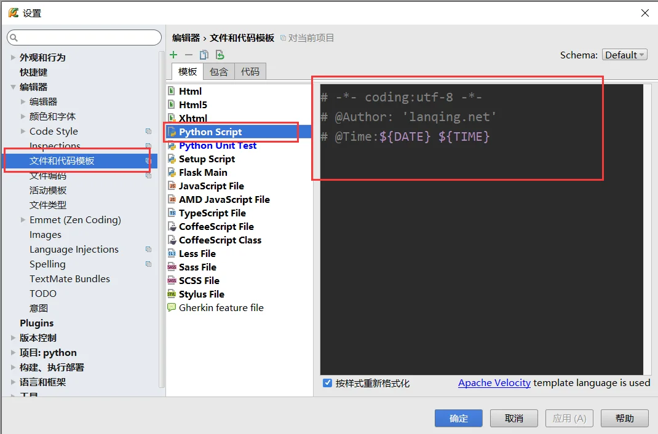Image resolution: width=658 pixels, height=434 pixels.
Task: Switch to the 代码 tab
Action: coord(250,71)
